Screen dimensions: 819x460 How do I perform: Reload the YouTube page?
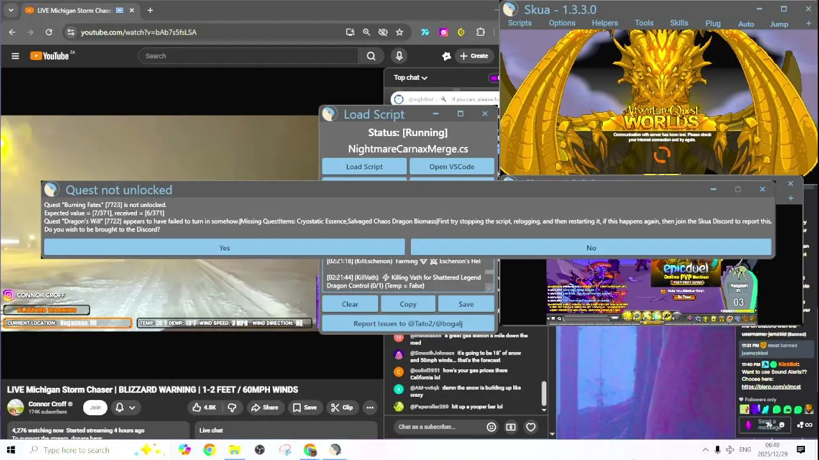[49, 32]
